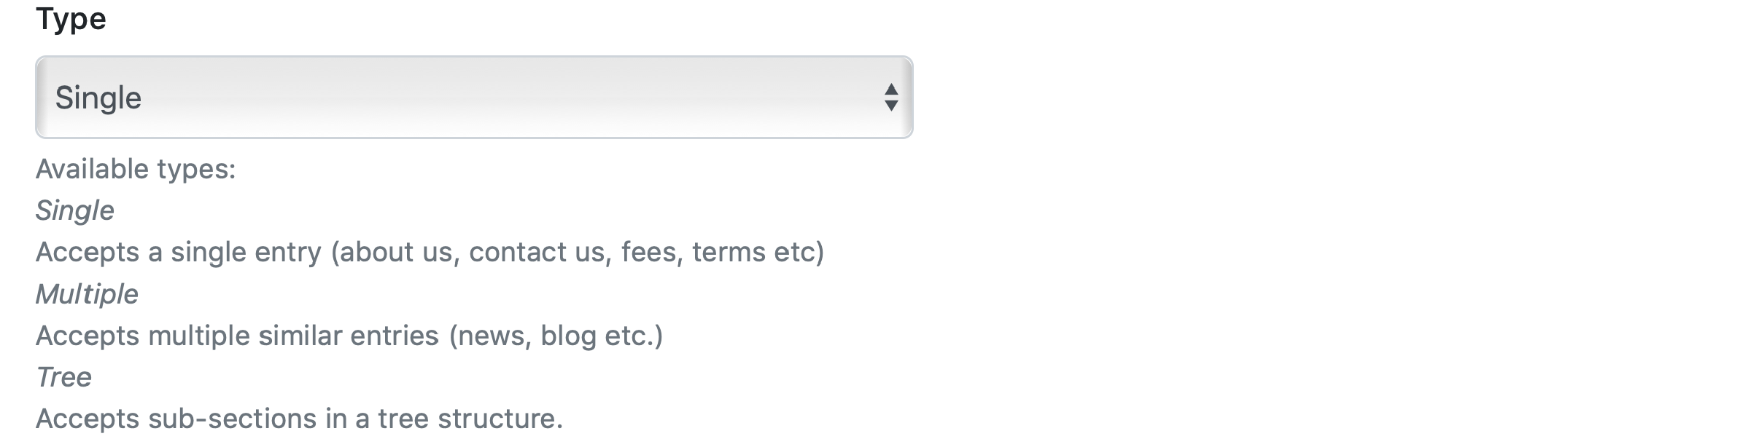Click the down arrow in the select box
Viewport: 1751px width, 439px height.
coord(890,106)
